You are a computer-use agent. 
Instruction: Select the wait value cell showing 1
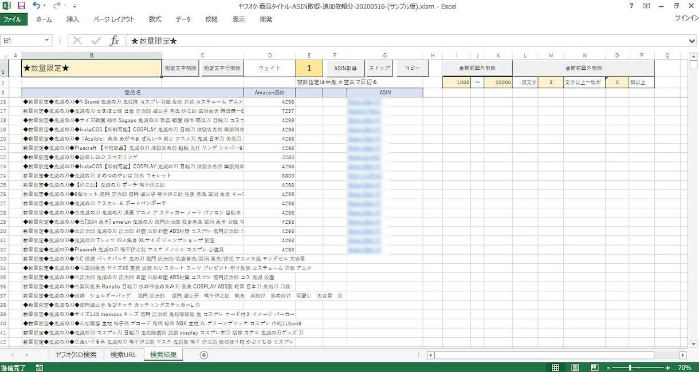[309, 68]
